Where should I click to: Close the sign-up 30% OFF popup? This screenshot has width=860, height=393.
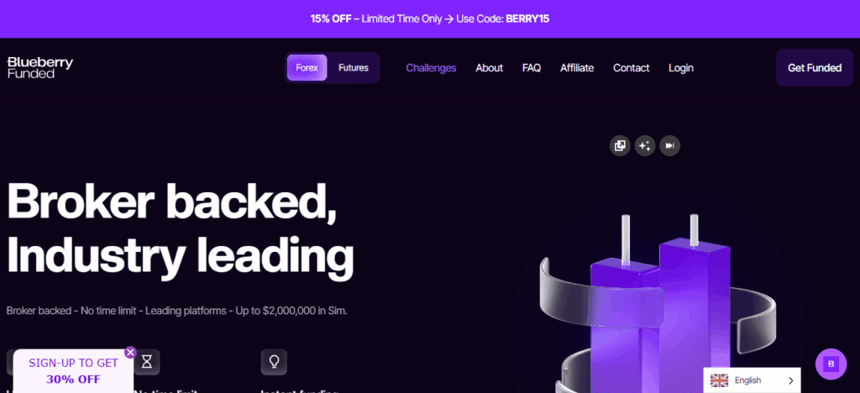130,353
